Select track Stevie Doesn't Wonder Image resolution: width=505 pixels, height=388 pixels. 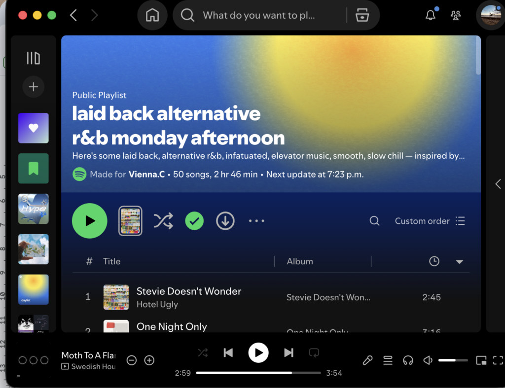click(189, 291)
